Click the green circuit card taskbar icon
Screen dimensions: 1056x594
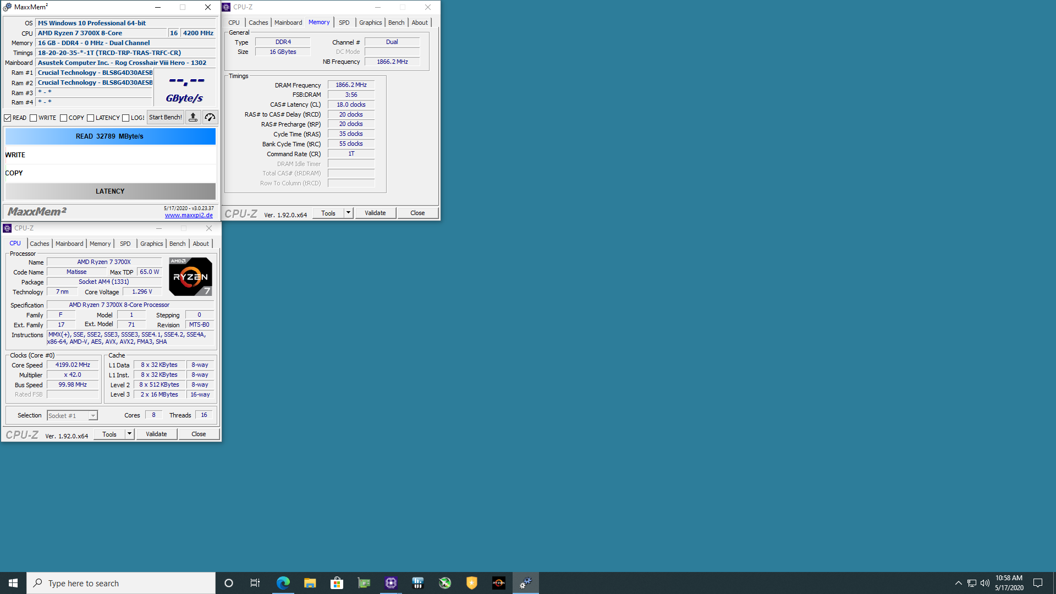364,583
